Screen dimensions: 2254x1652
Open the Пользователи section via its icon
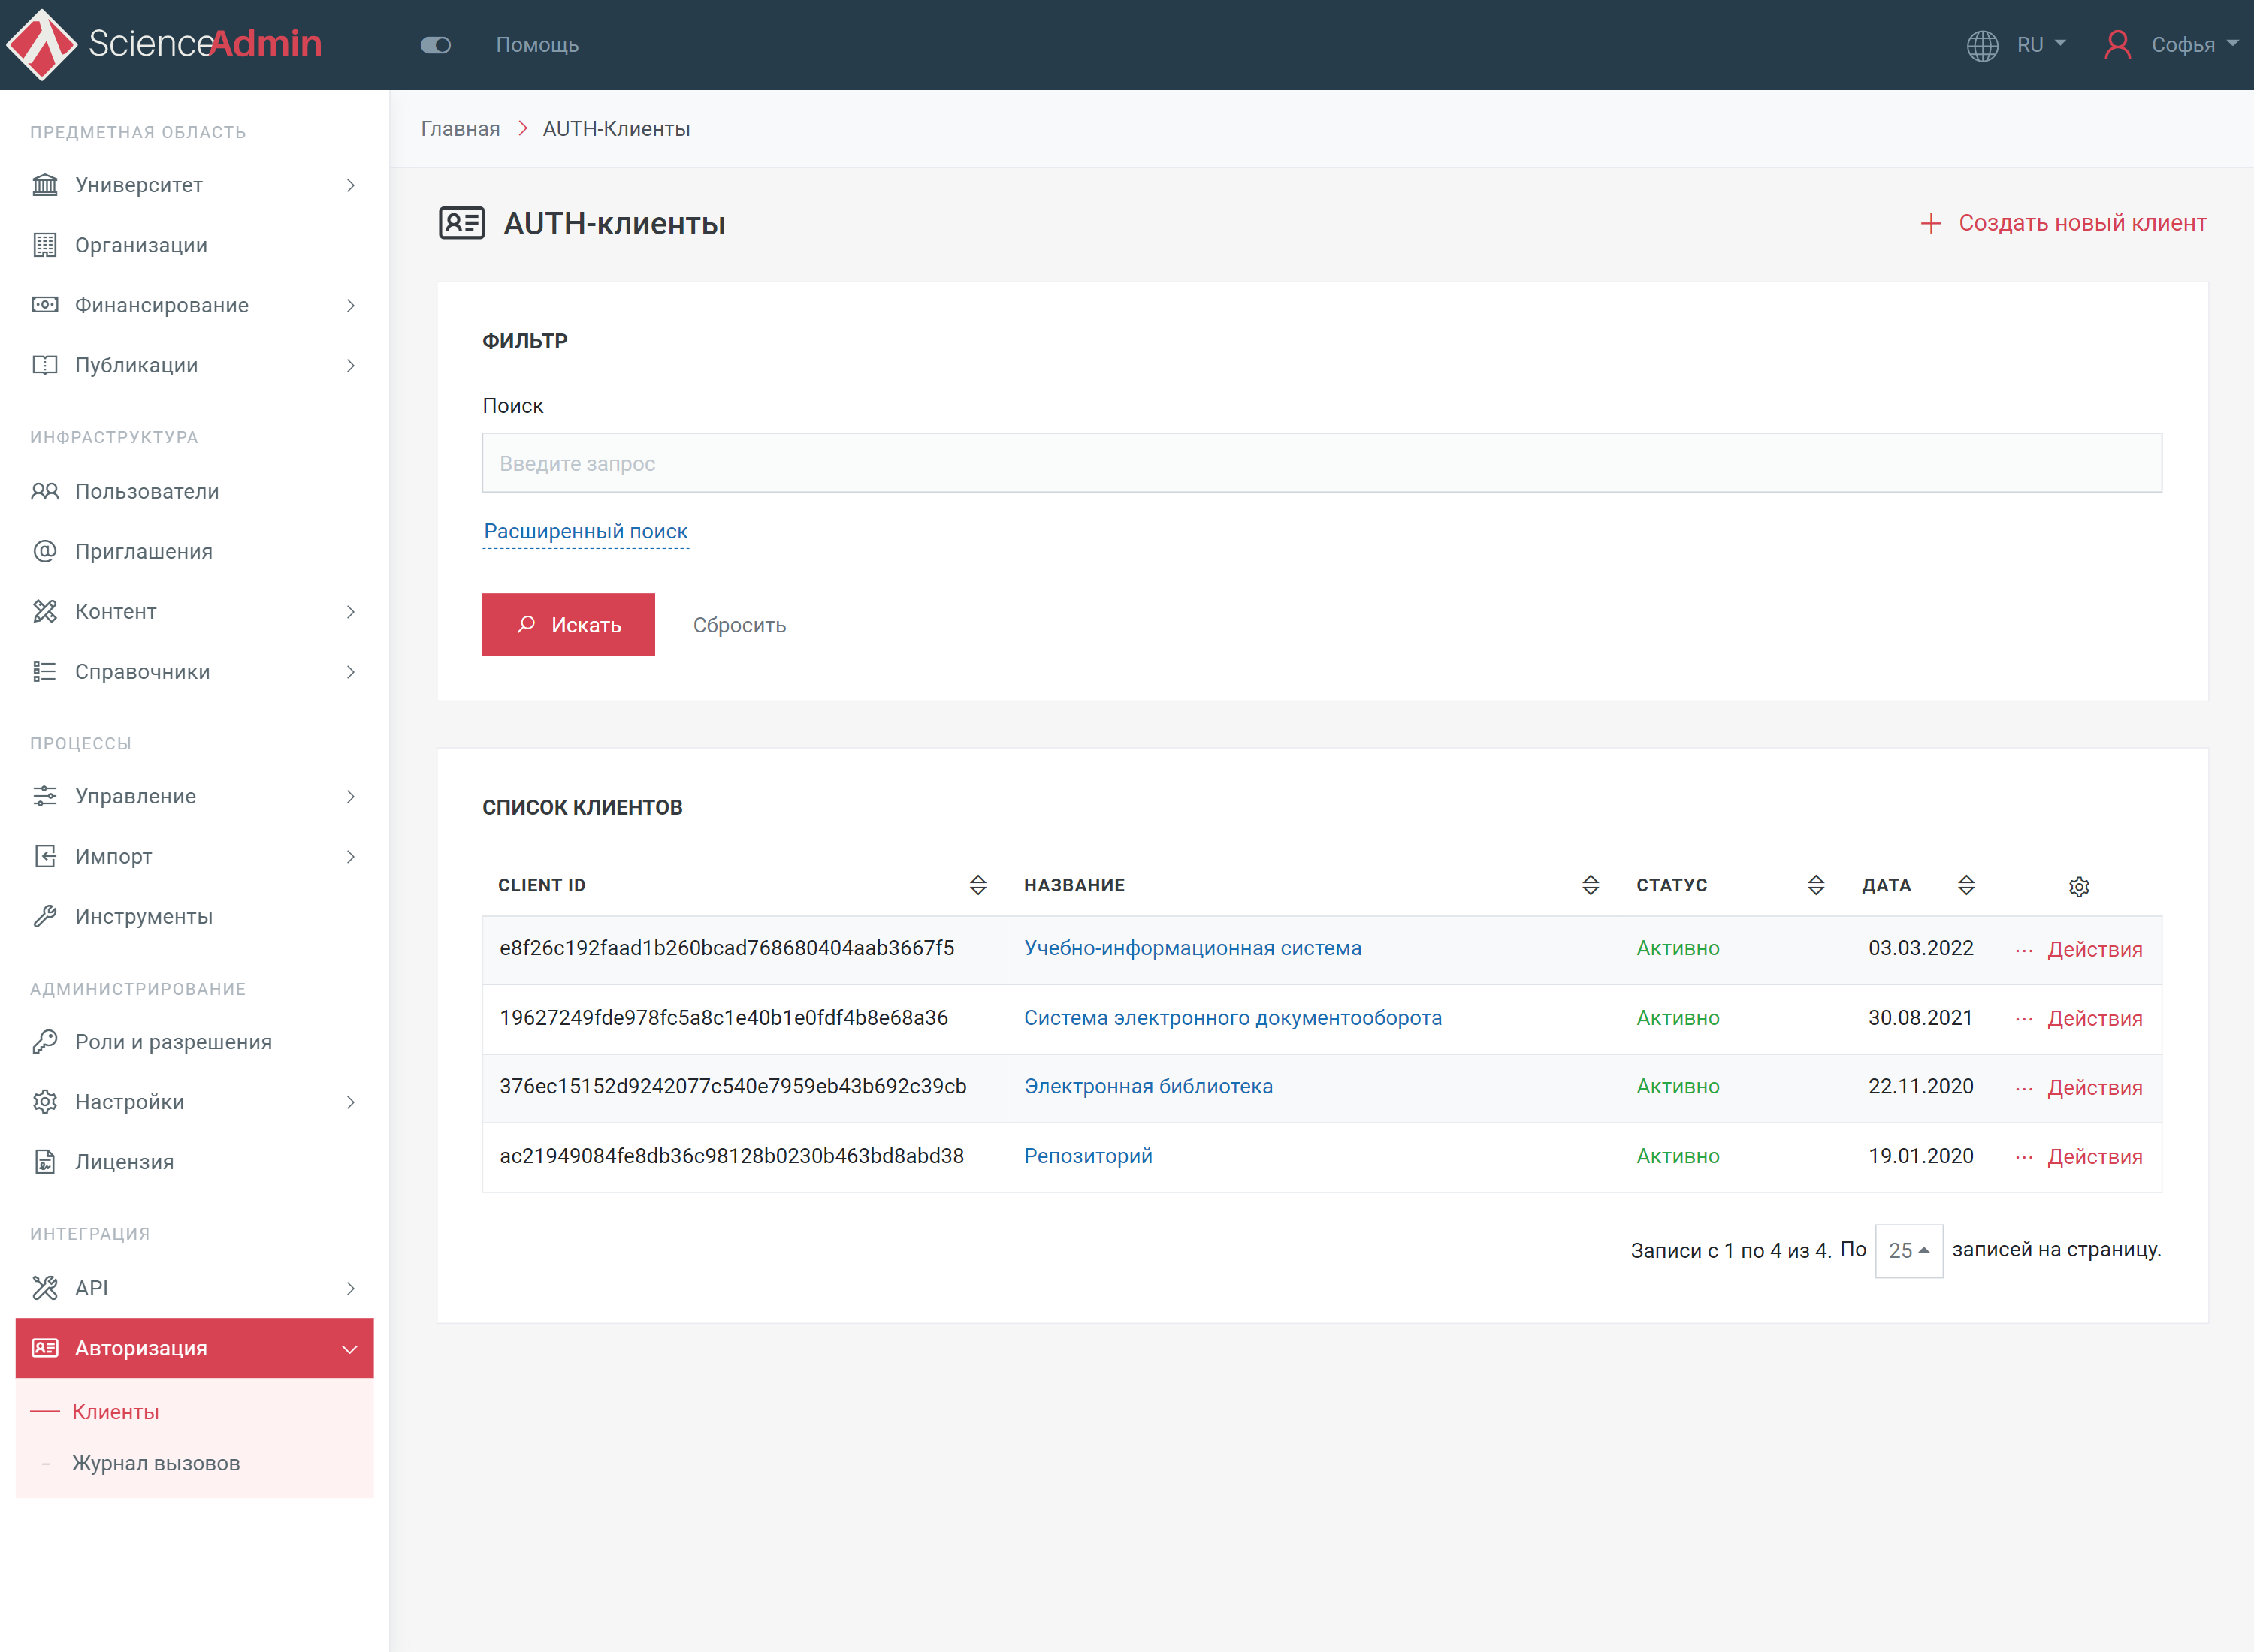pos(45,491)
